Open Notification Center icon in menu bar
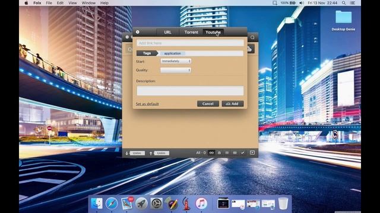Screen dimensions: 380x213 [x=352, y=3]
